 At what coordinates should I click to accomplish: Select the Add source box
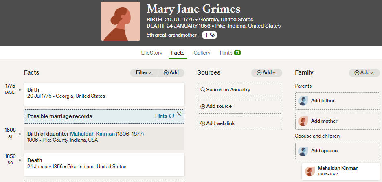pos(240,106)
